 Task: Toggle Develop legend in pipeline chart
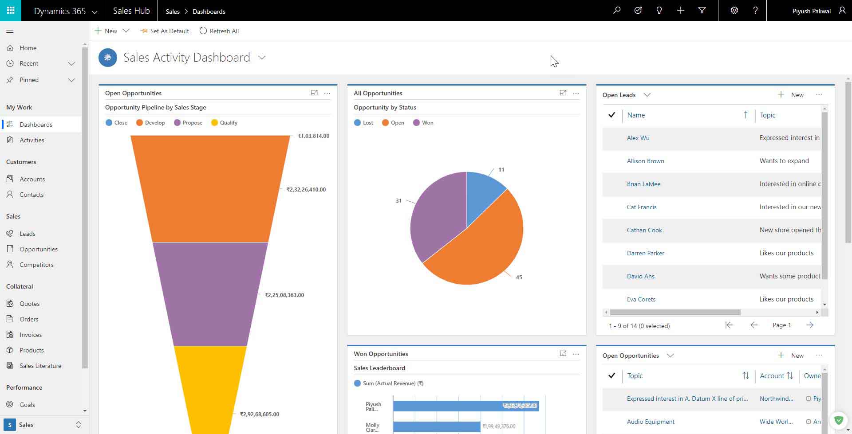150,123
